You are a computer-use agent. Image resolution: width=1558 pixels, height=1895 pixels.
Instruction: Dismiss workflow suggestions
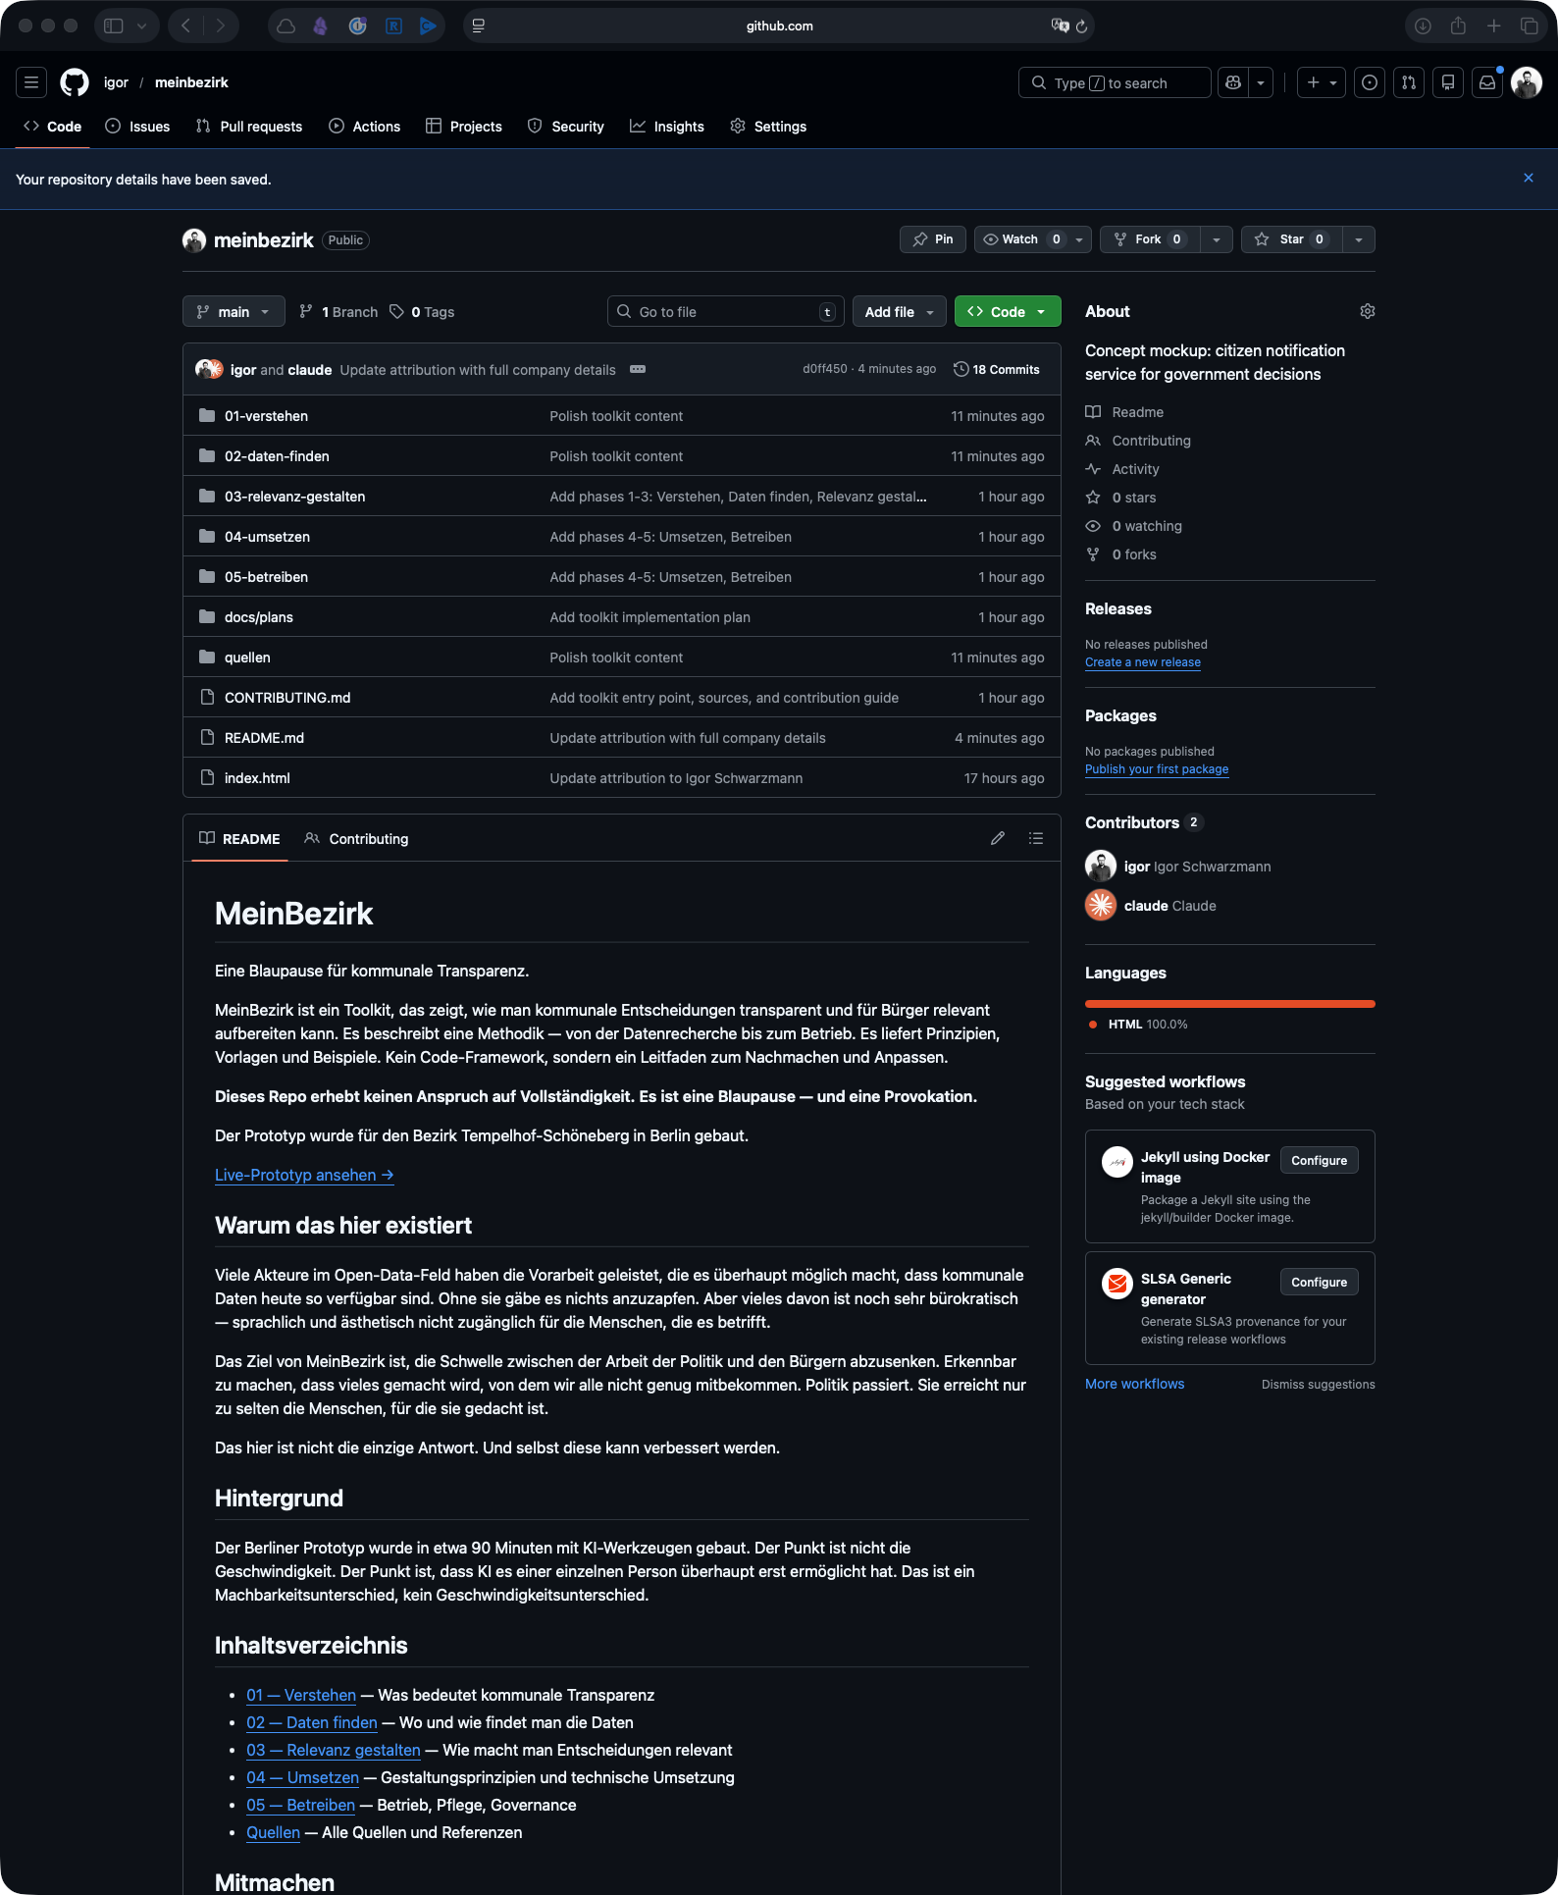pos(1318,1385)
